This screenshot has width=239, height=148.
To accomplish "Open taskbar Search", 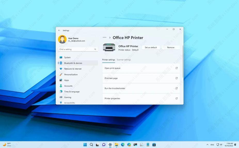I will pos(91,145).
